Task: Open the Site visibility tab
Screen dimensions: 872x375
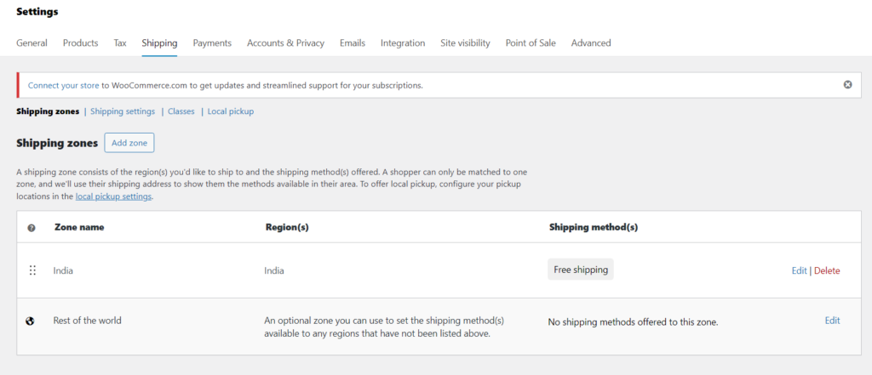Action: pyautogui.click(x=466, y=43)
